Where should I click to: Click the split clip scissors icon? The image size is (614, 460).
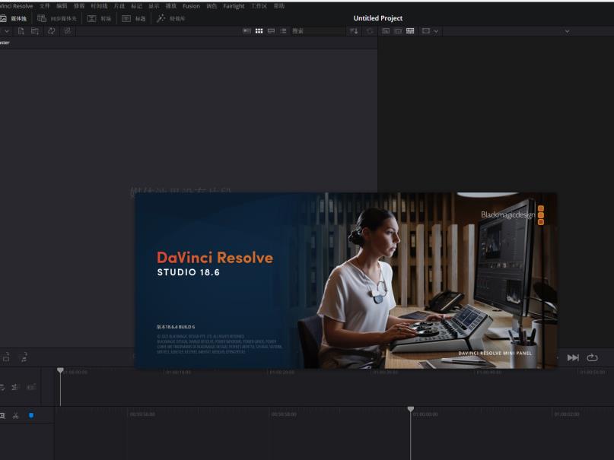tap(16, 415)
